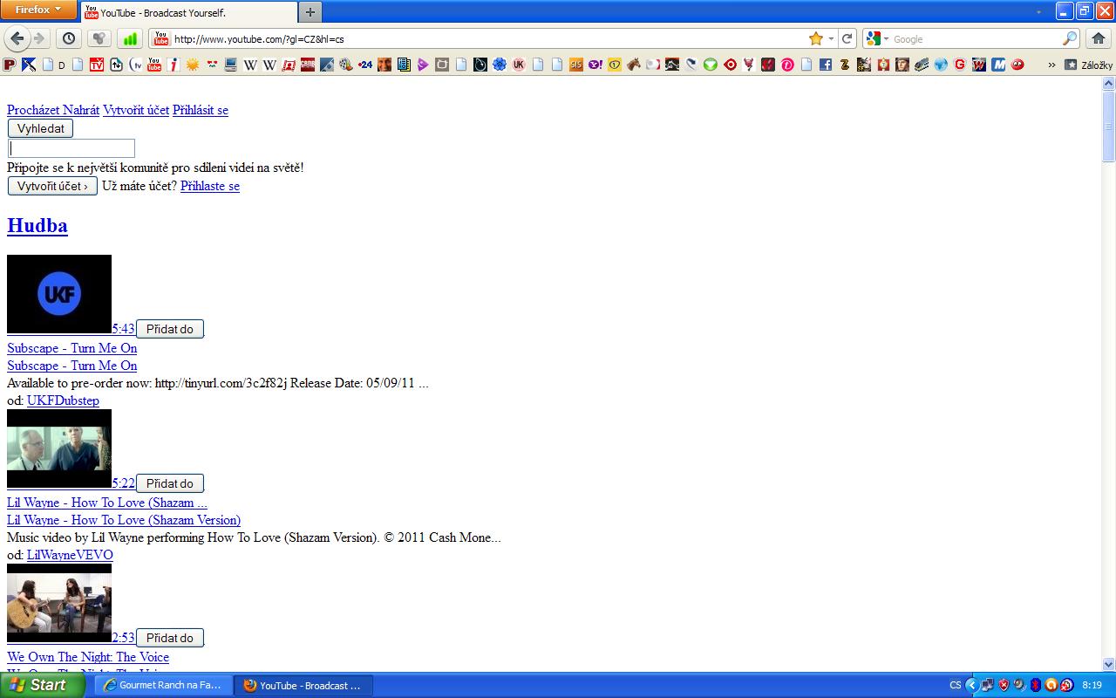This screenshot has height=698, width=1116.
Task: Open the Nahrát upload link
Action: [81, 110]
